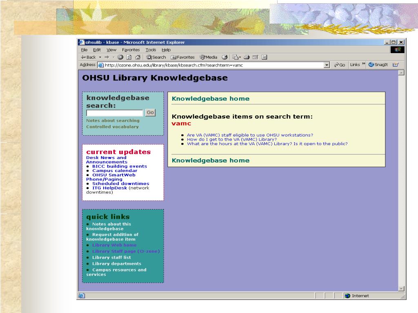Screen dimensions: 418x313
Task: Open the Search toolbar button
Action: point(156,57)
